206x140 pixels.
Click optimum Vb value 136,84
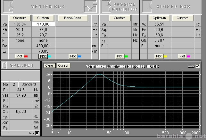(20, 24)
